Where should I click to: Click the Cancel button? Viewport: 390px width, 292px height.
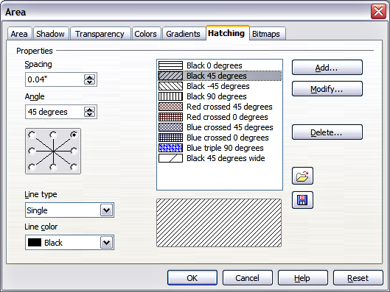pyautogui.click(x=248, y=278)
